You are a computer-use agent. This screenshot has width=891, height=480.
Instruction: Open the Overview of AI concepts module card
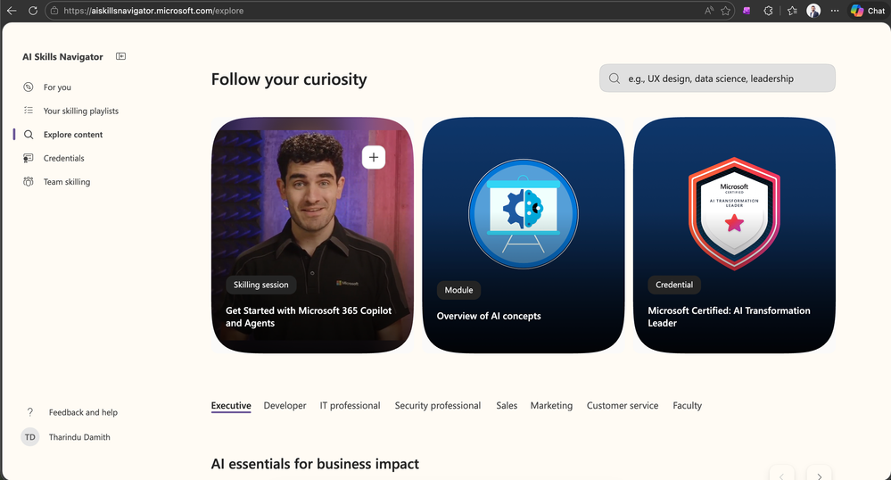[524, 236]
